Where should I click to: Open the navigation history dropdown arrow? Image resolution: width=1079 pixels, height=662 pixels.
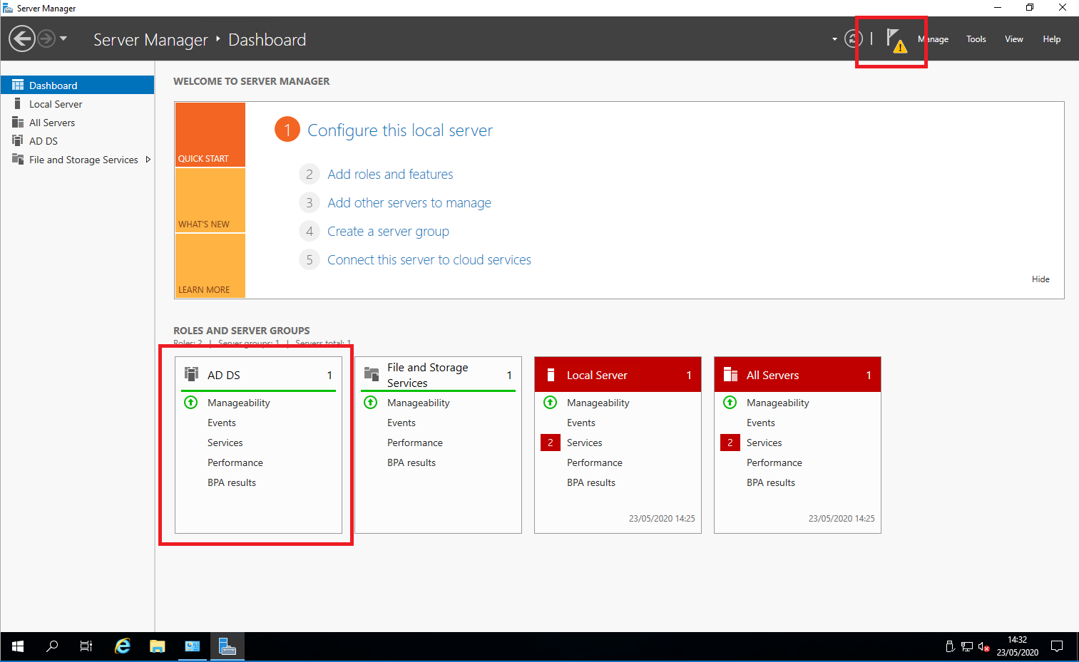[63, 38]
